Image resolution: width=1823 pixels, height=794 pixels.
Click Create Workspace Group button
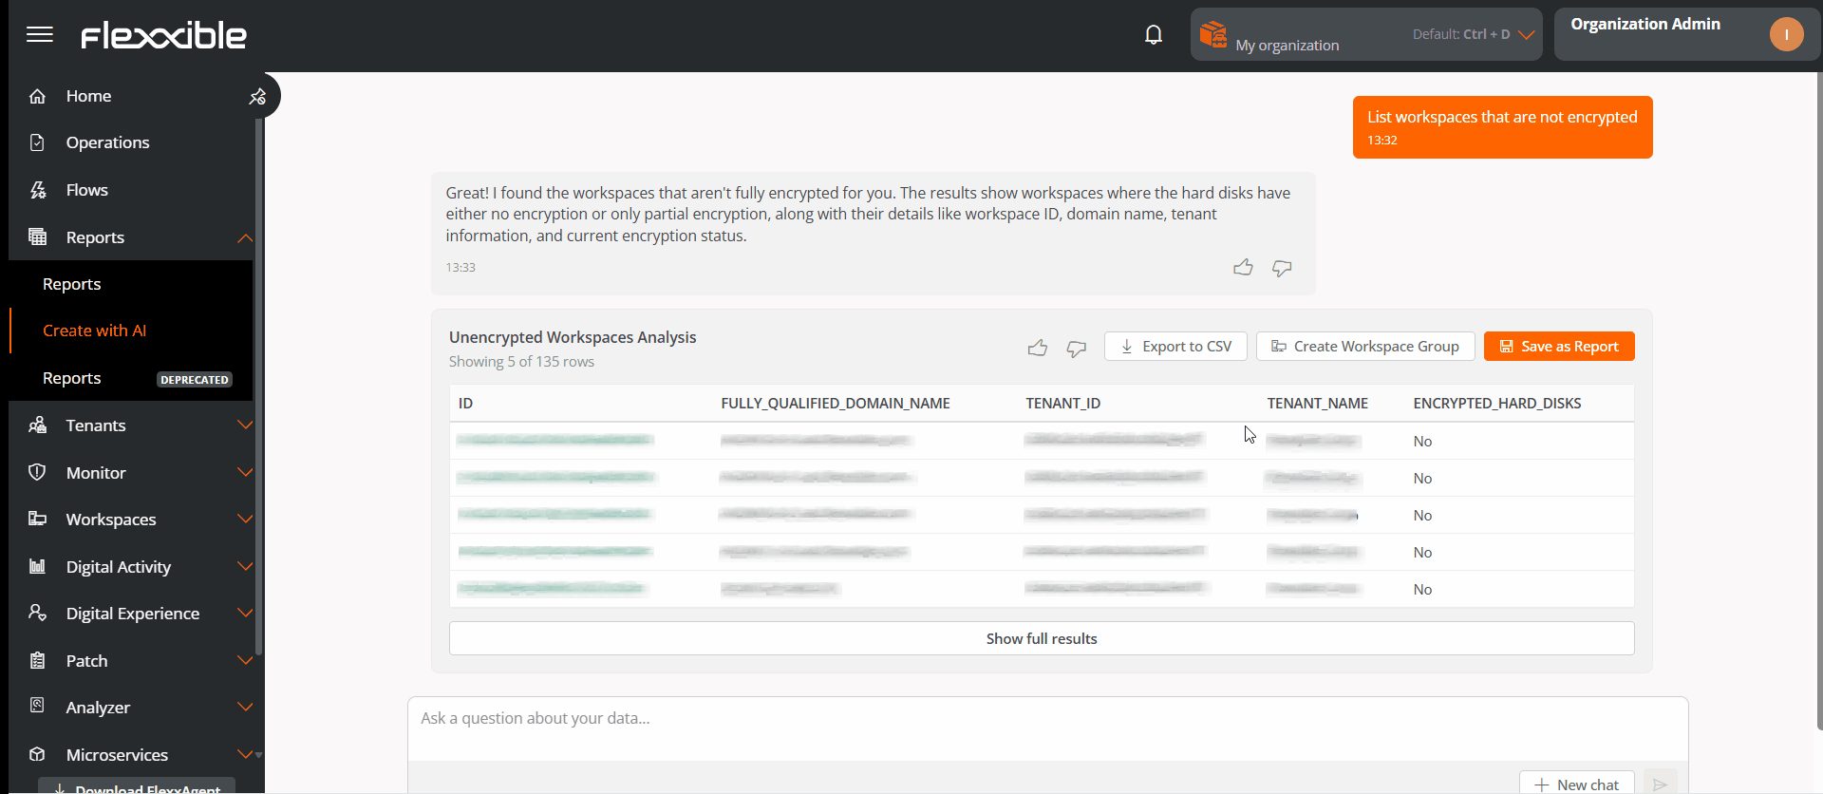point(1364,347)
